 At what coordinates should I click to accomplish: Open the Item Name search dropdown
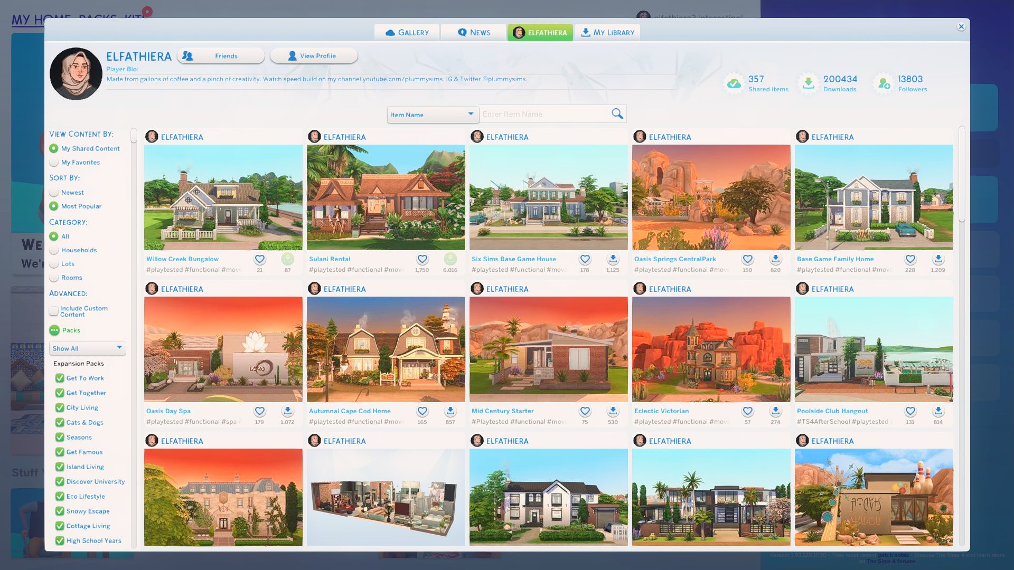(x=433, y=115)
